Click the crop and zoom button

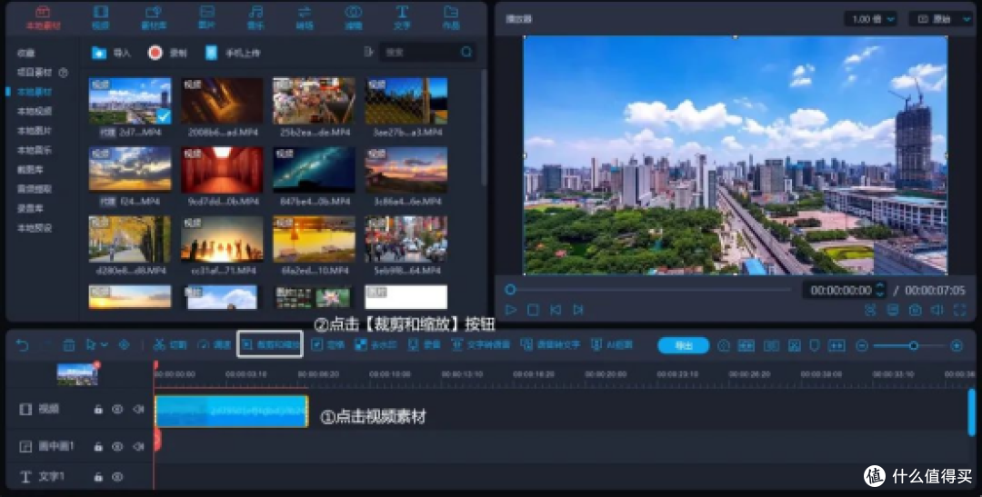click(270, 345)
